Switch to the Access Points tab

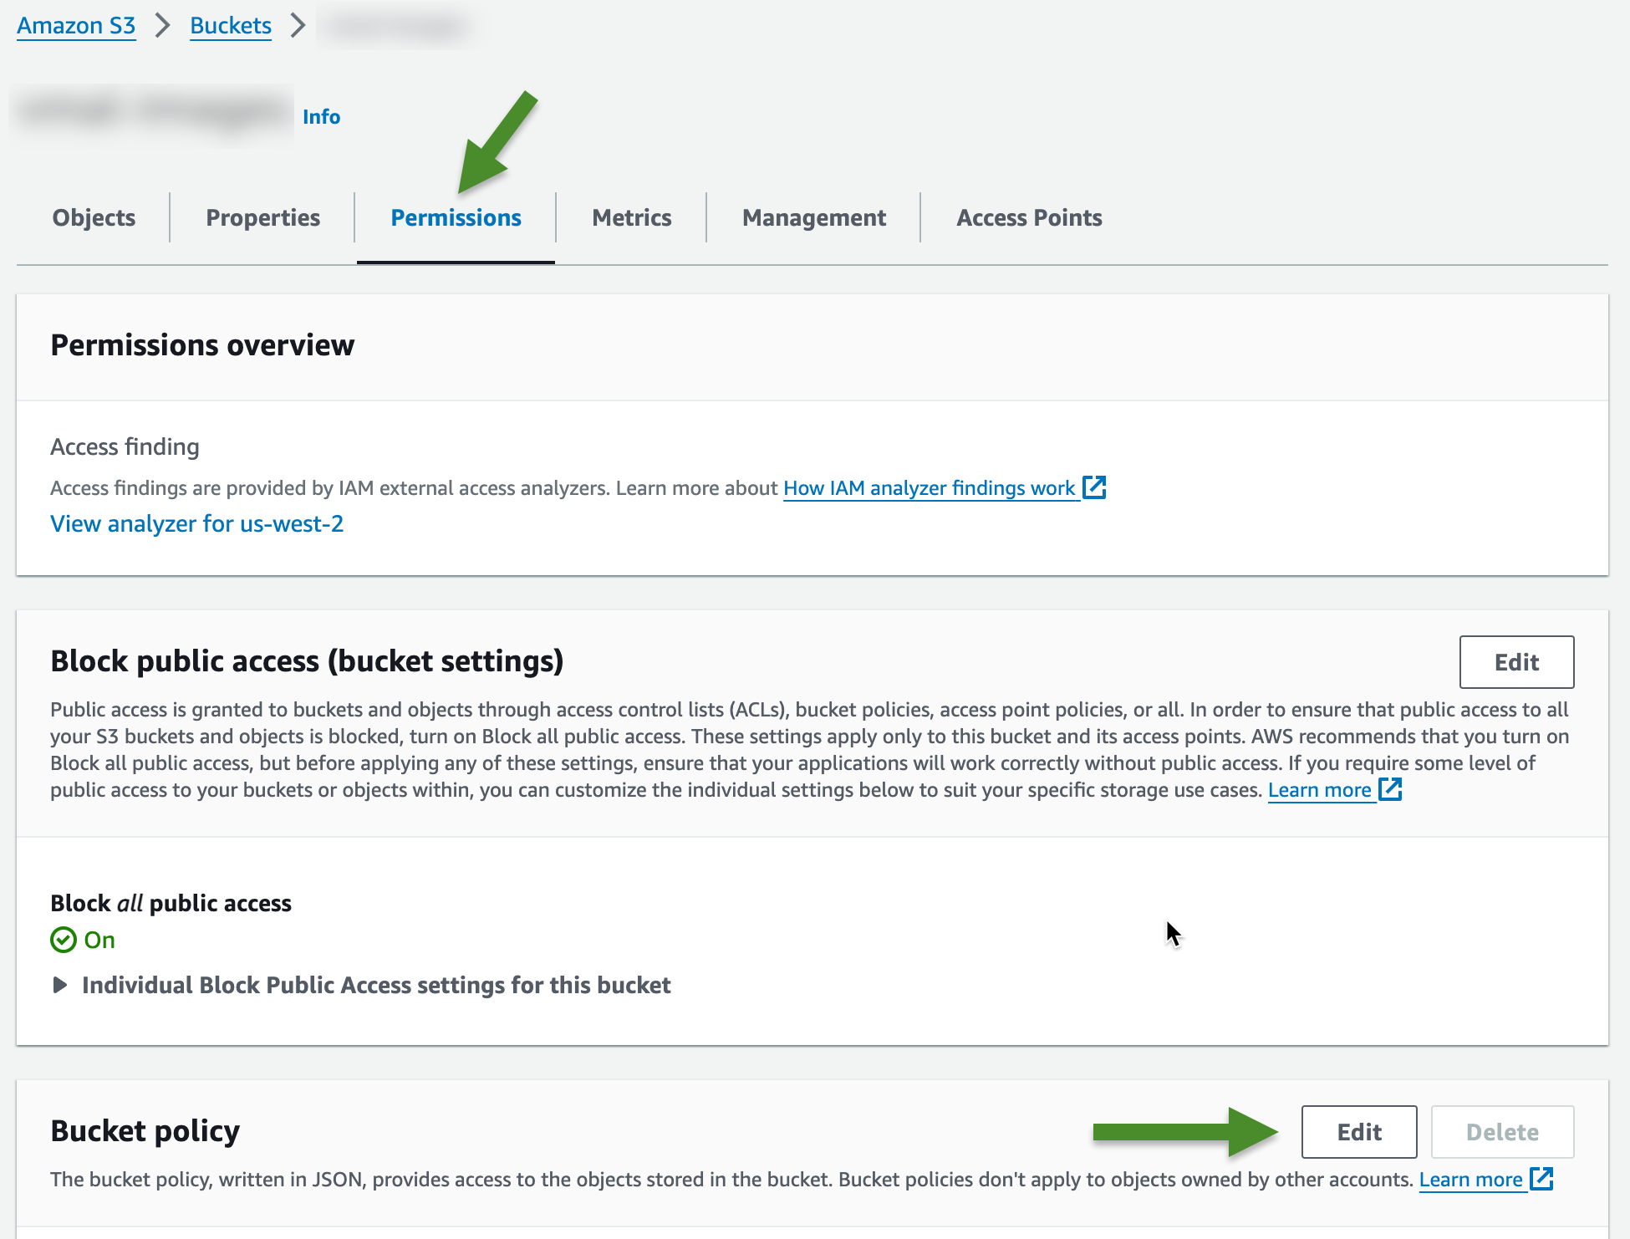tap(1028, 217)
